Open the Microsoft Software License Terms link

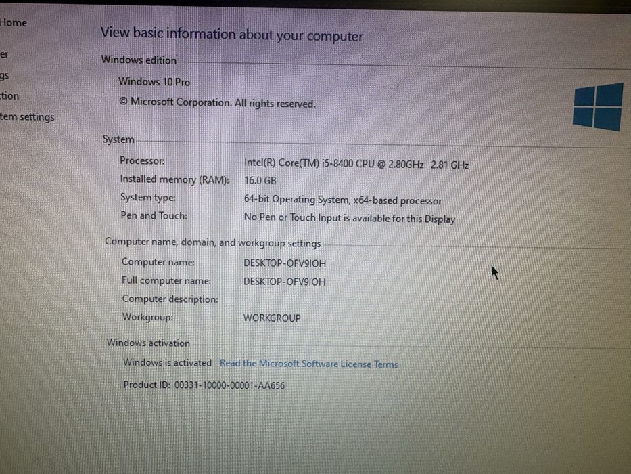(x=308, y=364)
